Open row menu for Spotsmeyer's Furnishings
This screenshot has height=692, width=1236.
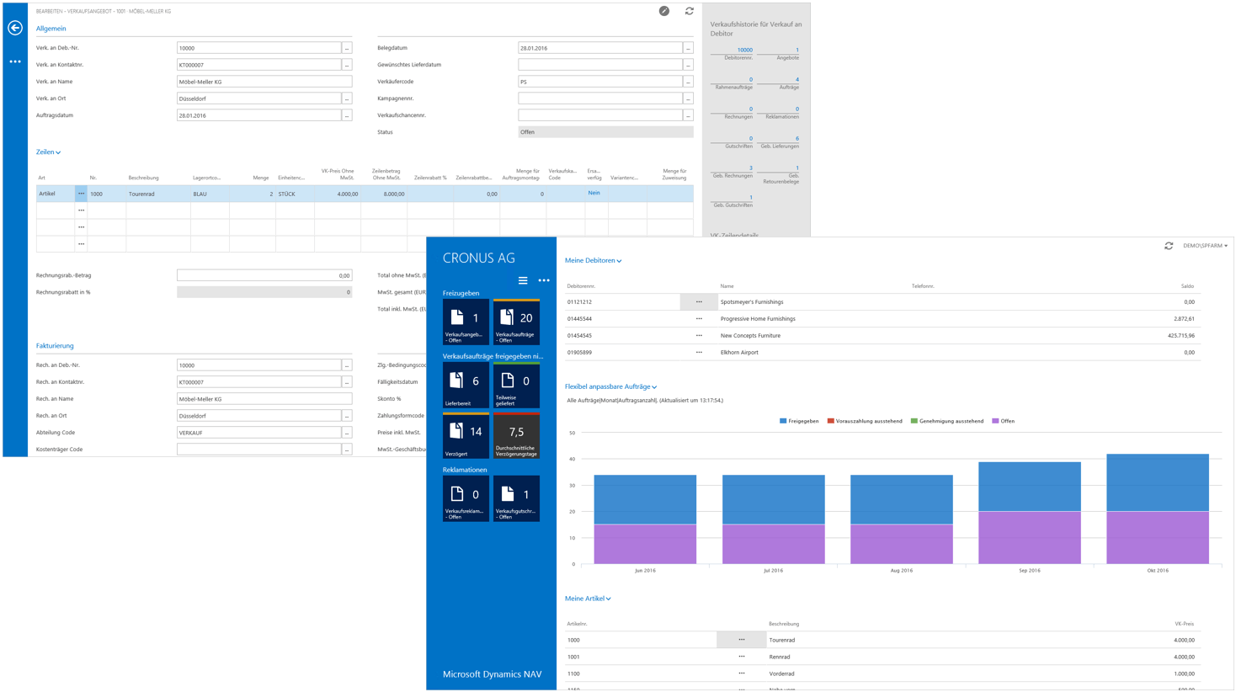[x=699, y=301]
